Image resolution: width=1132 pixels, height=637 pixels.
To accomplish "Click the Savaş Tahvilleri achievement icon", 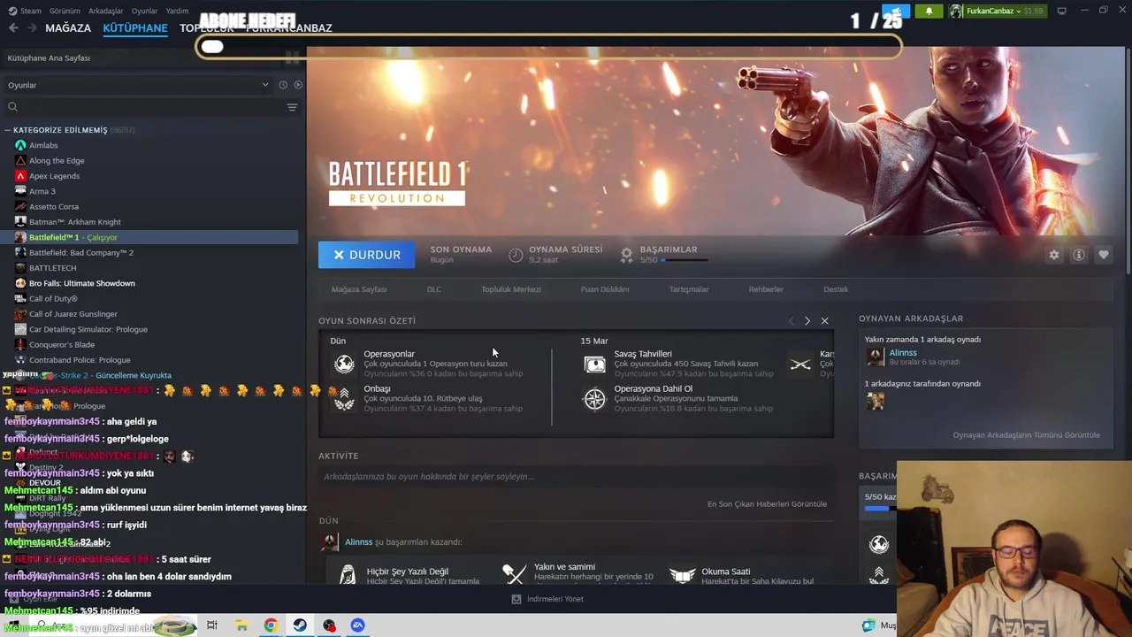I will point(595,364).
